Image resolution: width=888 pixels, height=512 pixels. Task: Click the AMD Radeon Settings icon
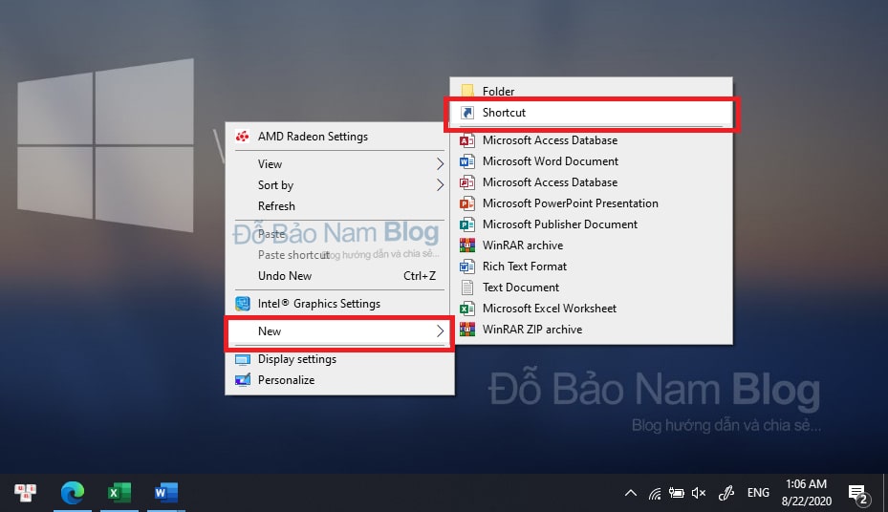coord(243,137)
